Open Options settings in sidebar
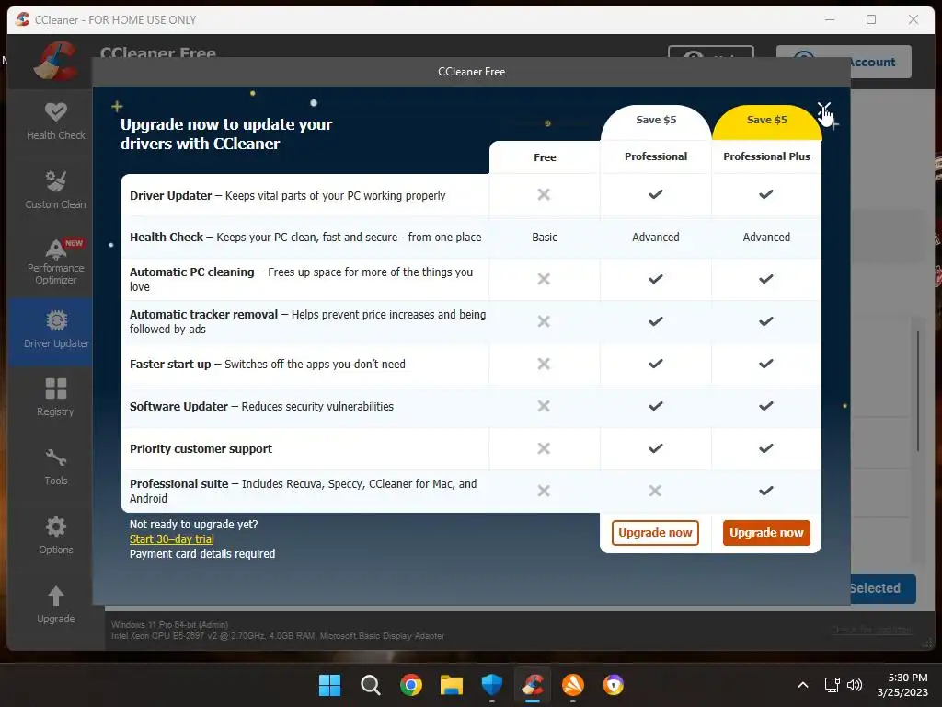This screenshot has width=942, height=707. pos(56,536)
